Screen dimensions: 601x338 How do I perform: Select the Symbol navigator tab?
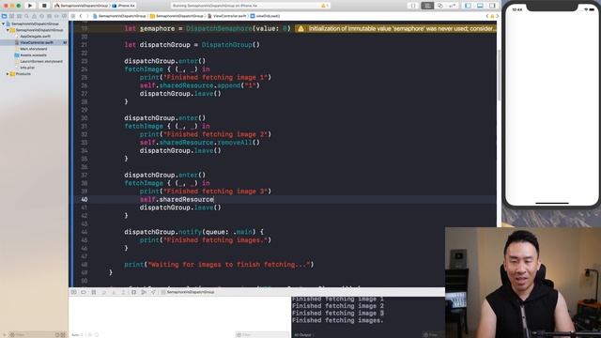tap(19, 16)
